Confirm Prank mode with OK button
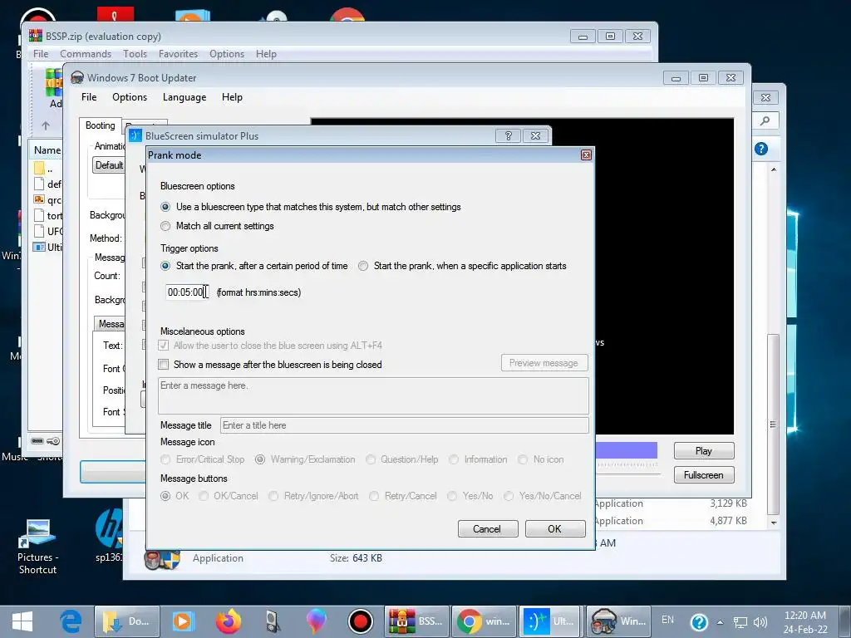The width and height of the screenshot is (851, 638). click(555, 529)
